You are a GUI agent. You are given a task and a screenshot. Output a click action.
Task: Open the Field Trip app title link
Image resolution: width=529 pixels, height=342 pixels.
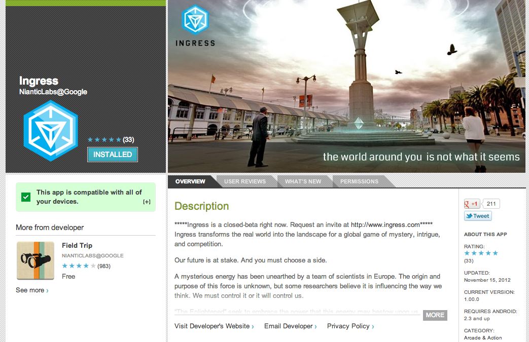click(x=77, y=245)
